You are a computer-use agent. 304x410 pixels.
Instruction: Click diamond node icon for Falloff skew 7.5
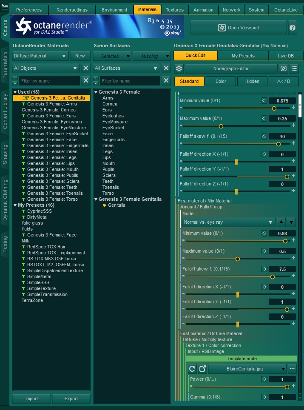(x=264, y=269)
